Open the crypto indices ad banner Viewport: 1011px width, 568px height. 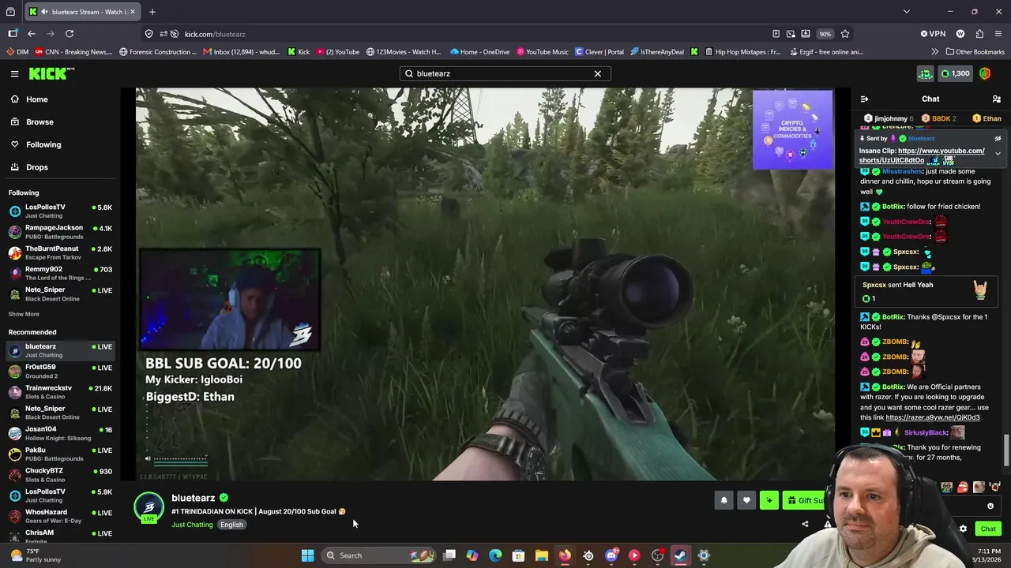click(792, 130)
